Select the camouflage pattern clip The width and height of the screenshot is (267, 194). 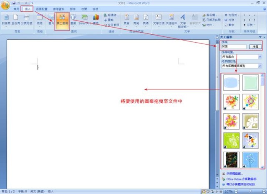(231, 160)
